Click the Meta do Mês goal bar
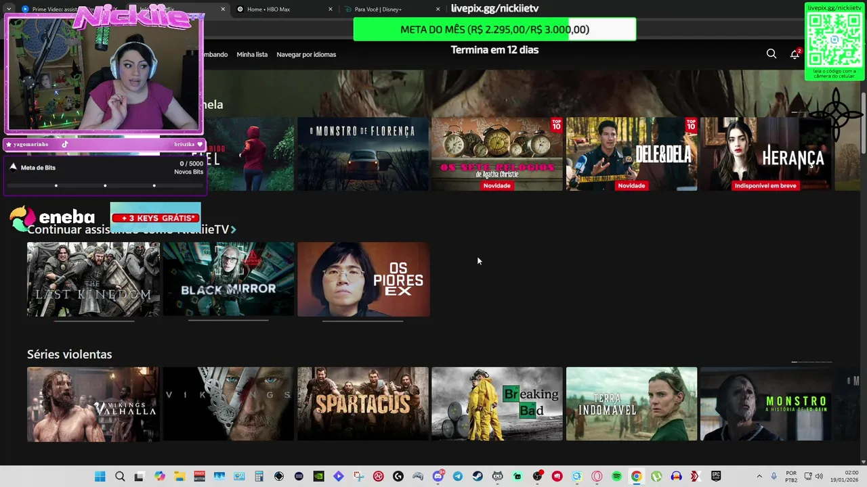867x487 pixels. point(494,29)
